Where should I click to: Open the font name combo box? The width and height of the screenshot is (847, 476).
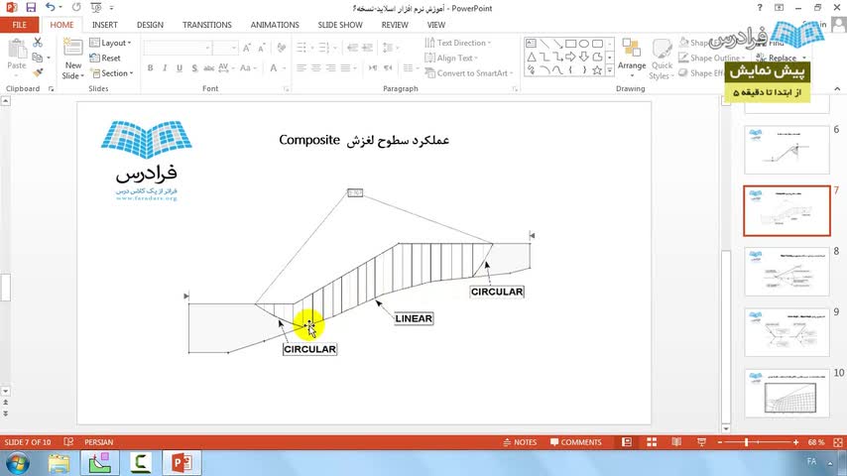point(178,48)
